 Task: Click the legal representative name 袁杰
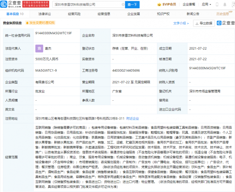pyautogui.click(x=49, y=48)
